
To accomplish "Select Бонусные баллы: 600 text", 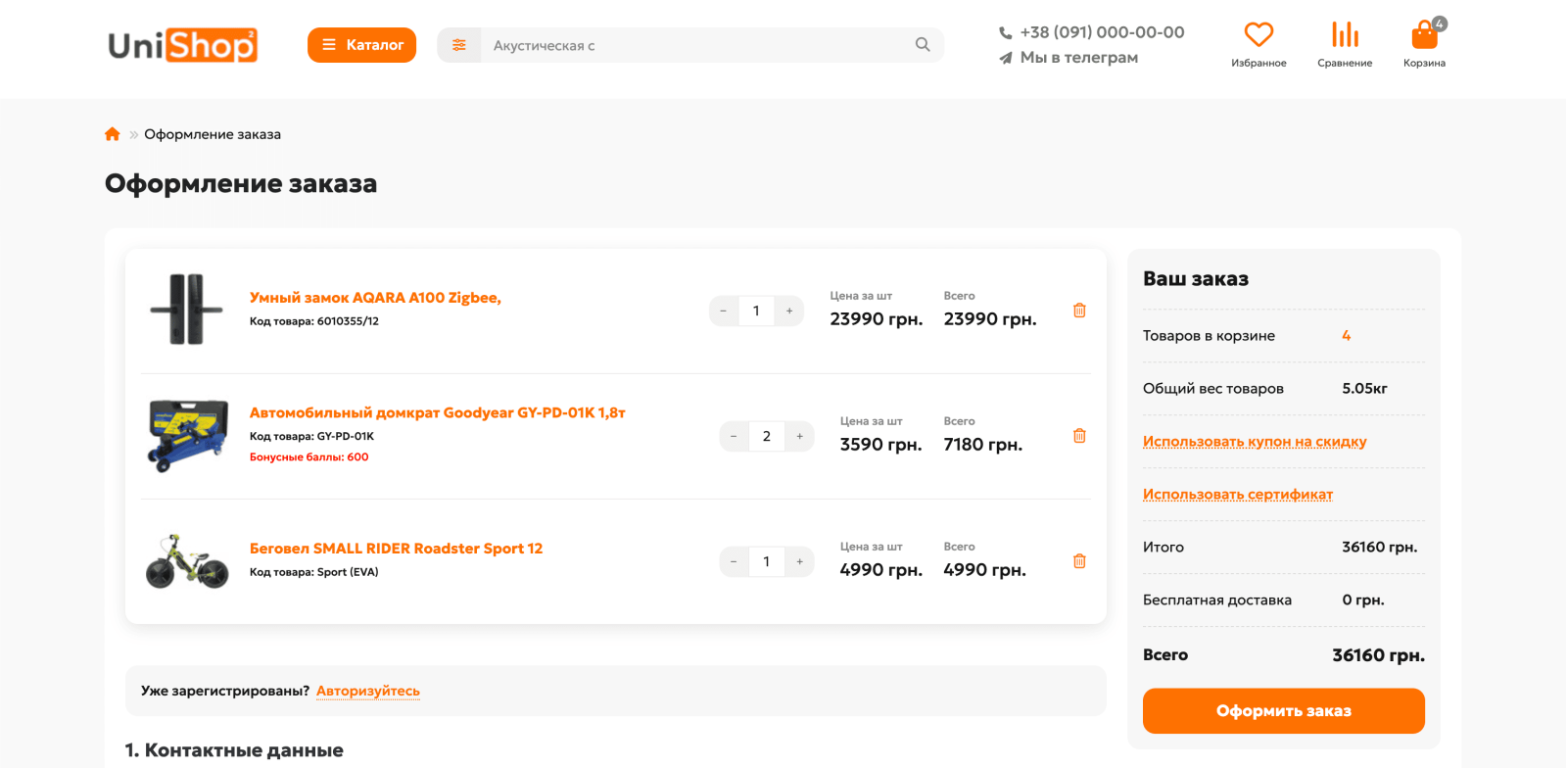I will [x=309, y=457].
